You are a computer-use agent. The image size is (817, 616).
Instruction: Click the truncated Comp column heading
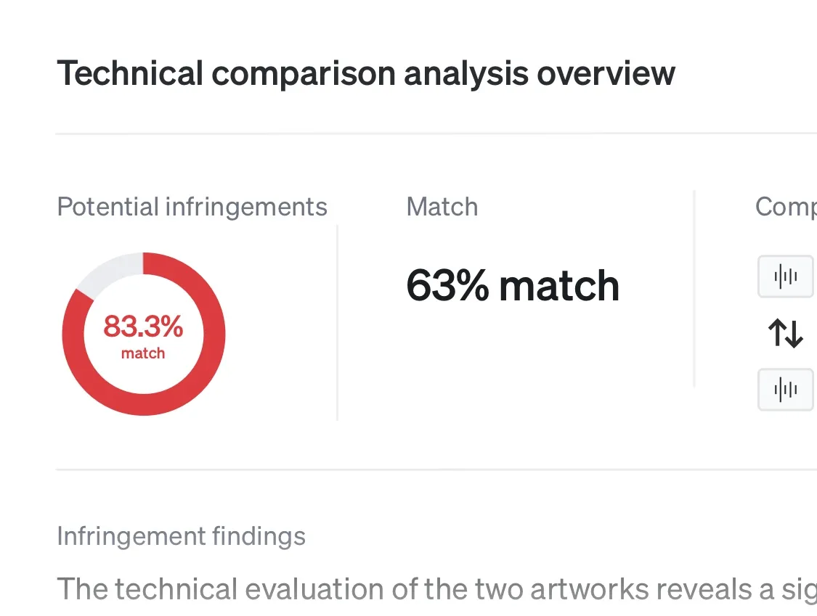pyautogui.click(x=786, y=207)
